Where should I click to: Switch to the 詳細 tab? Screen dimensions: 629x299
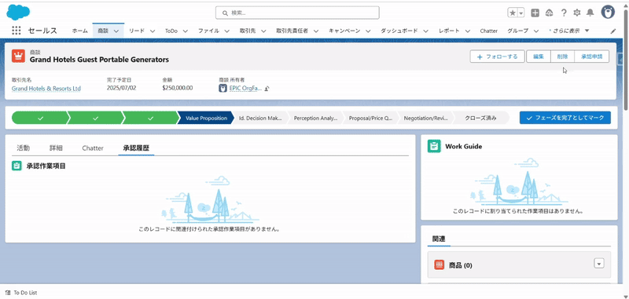[56, 148]
